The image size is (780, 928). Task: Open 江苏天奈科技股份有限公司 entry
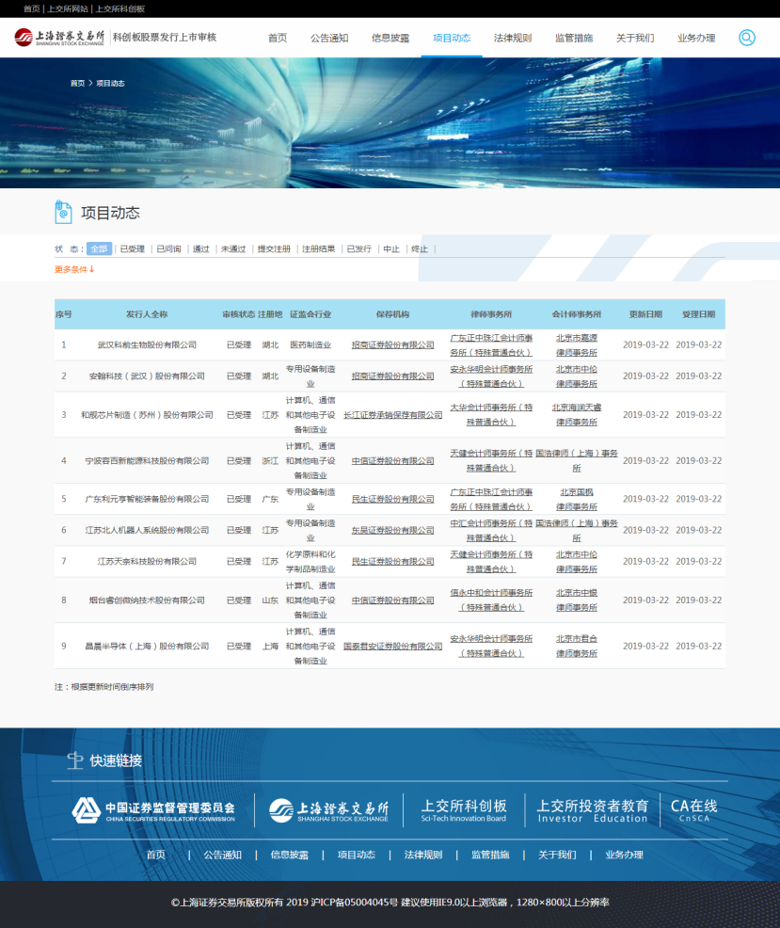point(147,562)
